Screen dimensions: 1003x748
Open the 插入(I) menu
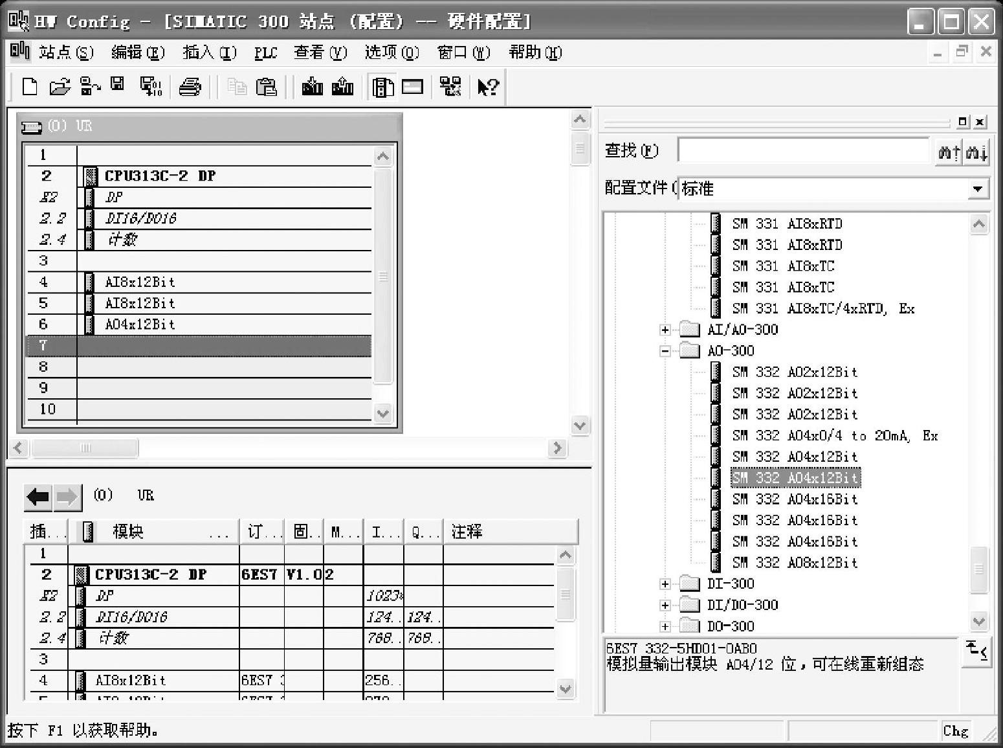(210, 52)
